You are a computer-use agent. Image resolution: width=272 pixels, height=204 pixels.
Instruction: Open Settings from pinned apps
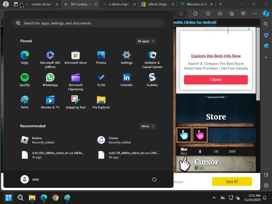(127, 58)
